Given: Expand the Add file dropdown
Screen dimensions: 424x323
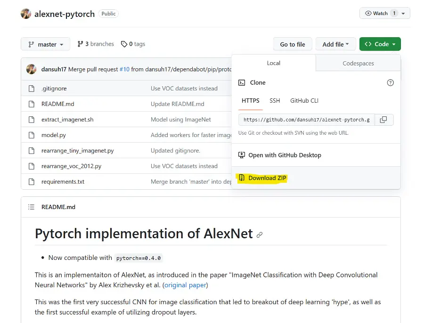Looking at the screenshot, I should click(x=335, y=44).
